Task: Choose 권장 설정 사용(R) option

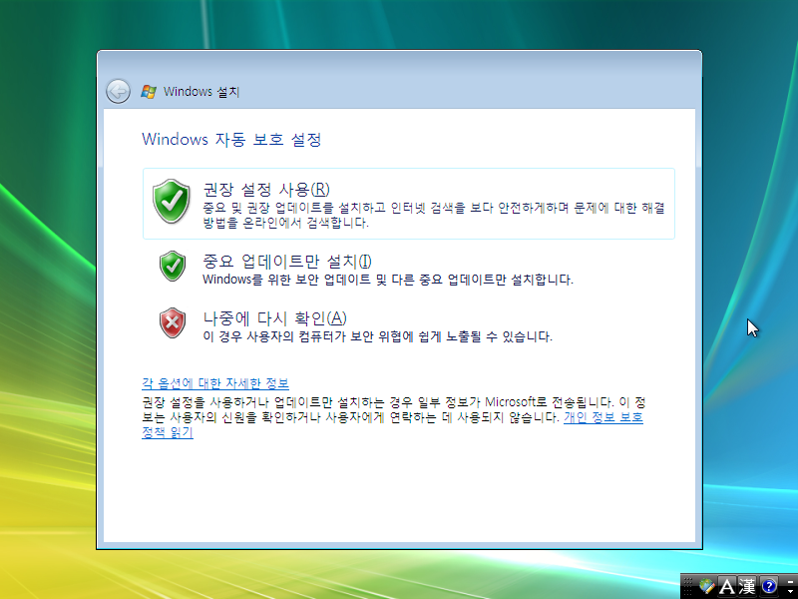Action: point(409,204)
